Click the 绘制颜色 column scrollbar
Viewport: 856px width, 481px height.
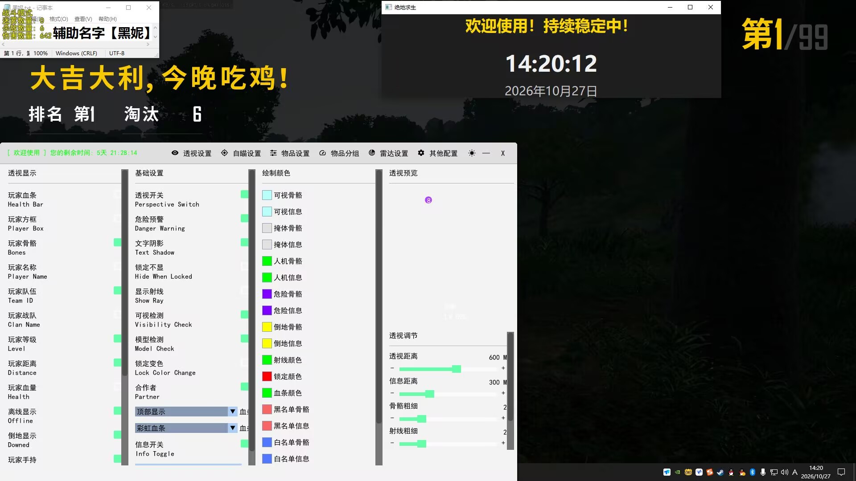pyautogui.click(x=379, y=317)
